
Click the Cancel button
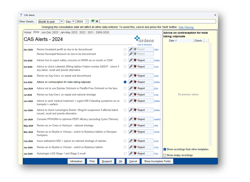tap(133, 161)
